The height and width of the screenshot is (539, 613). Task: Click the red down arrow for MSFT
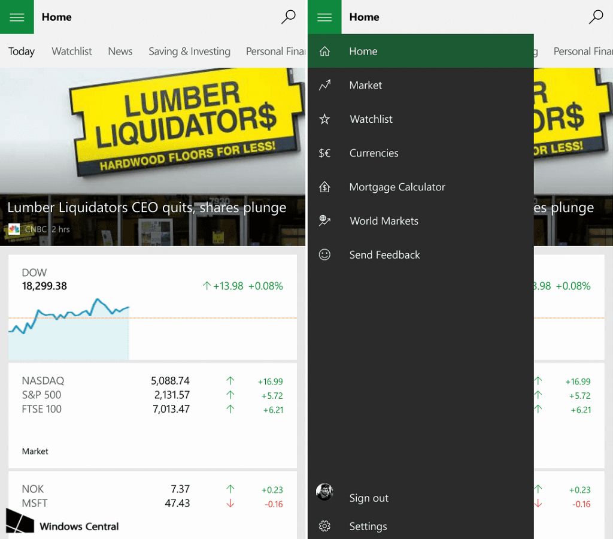pyautogui.click(x=230, y=504)
